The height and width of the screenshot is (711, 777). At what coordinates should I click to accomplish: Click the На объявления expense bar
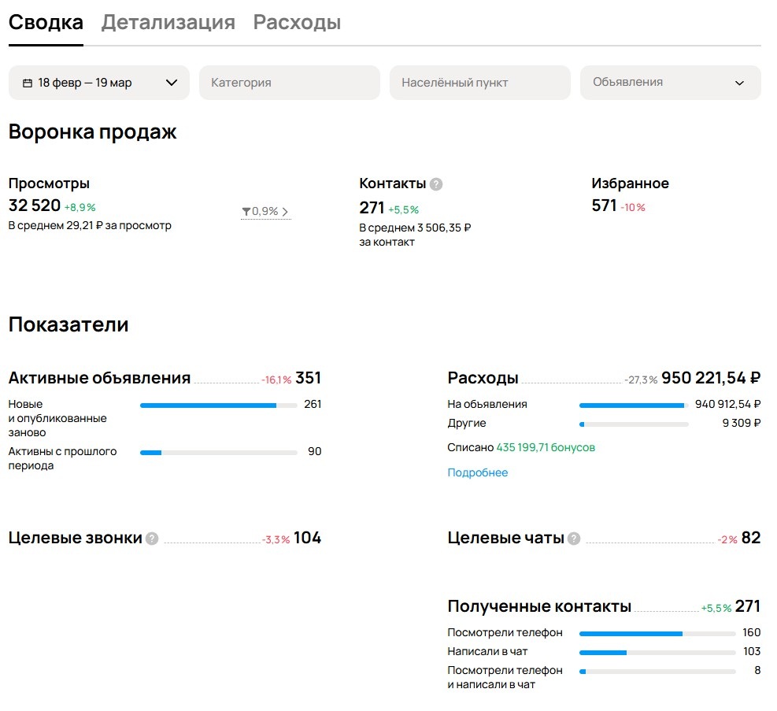pyautogui.click(x=634, y=405)
